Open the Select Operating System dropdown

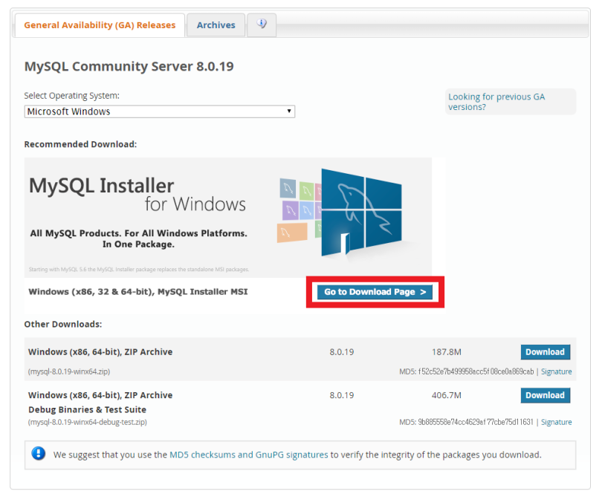pos(159,111)
